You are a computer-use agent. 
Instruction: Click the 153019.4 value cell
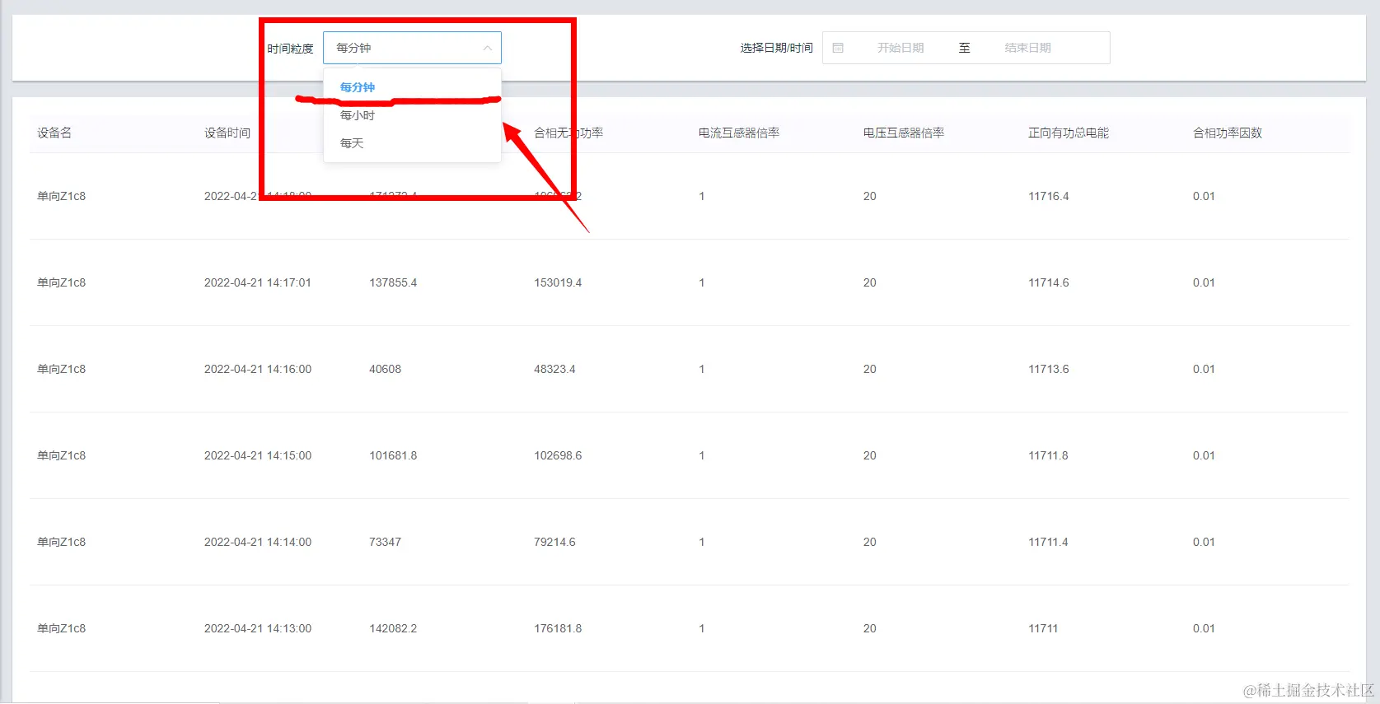click(x=558, y=282)
